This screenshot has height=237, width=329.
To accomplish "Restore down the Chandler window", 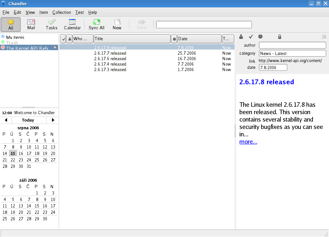I will coord(318,4).
